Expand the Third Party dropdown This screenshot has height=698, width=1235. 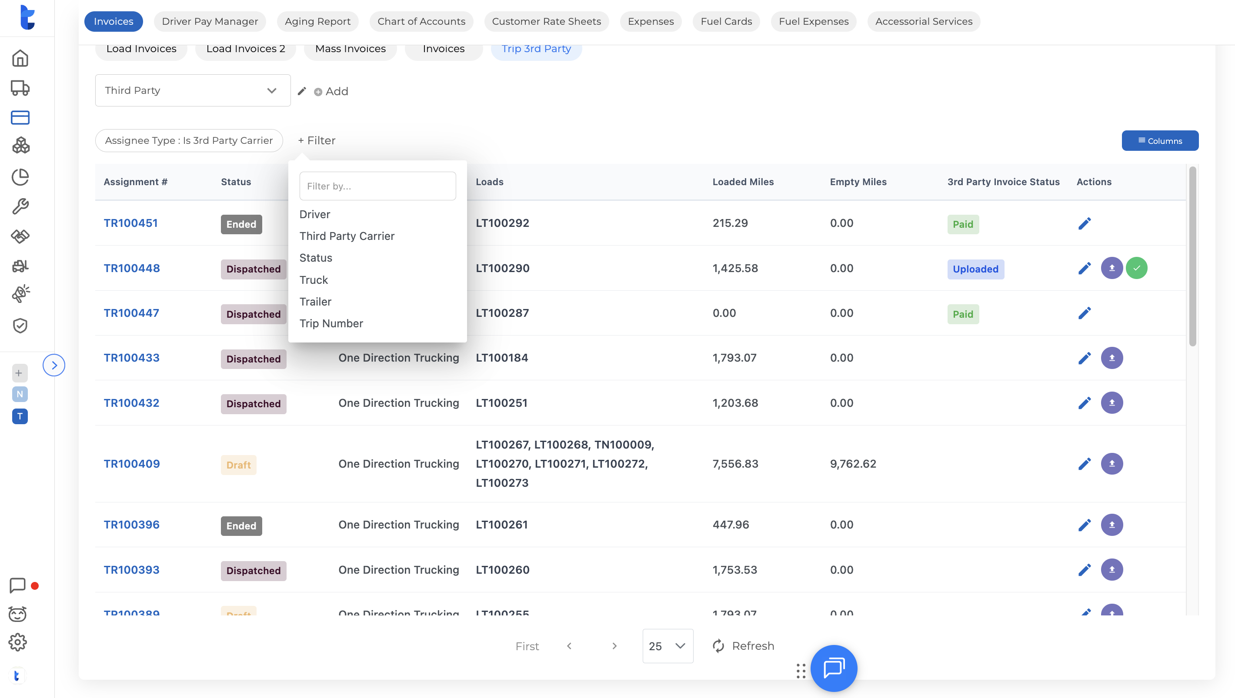pyautogui.click(x=192, y=90)
